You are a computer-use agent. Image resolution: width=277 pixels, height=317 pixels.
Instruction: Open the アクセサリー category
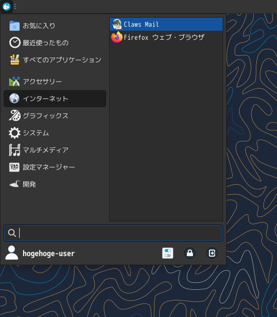click(x=55, y=82)
